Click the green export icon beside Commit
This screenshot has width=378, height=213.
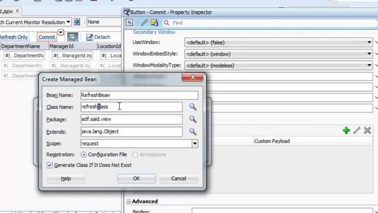[73, 37]
